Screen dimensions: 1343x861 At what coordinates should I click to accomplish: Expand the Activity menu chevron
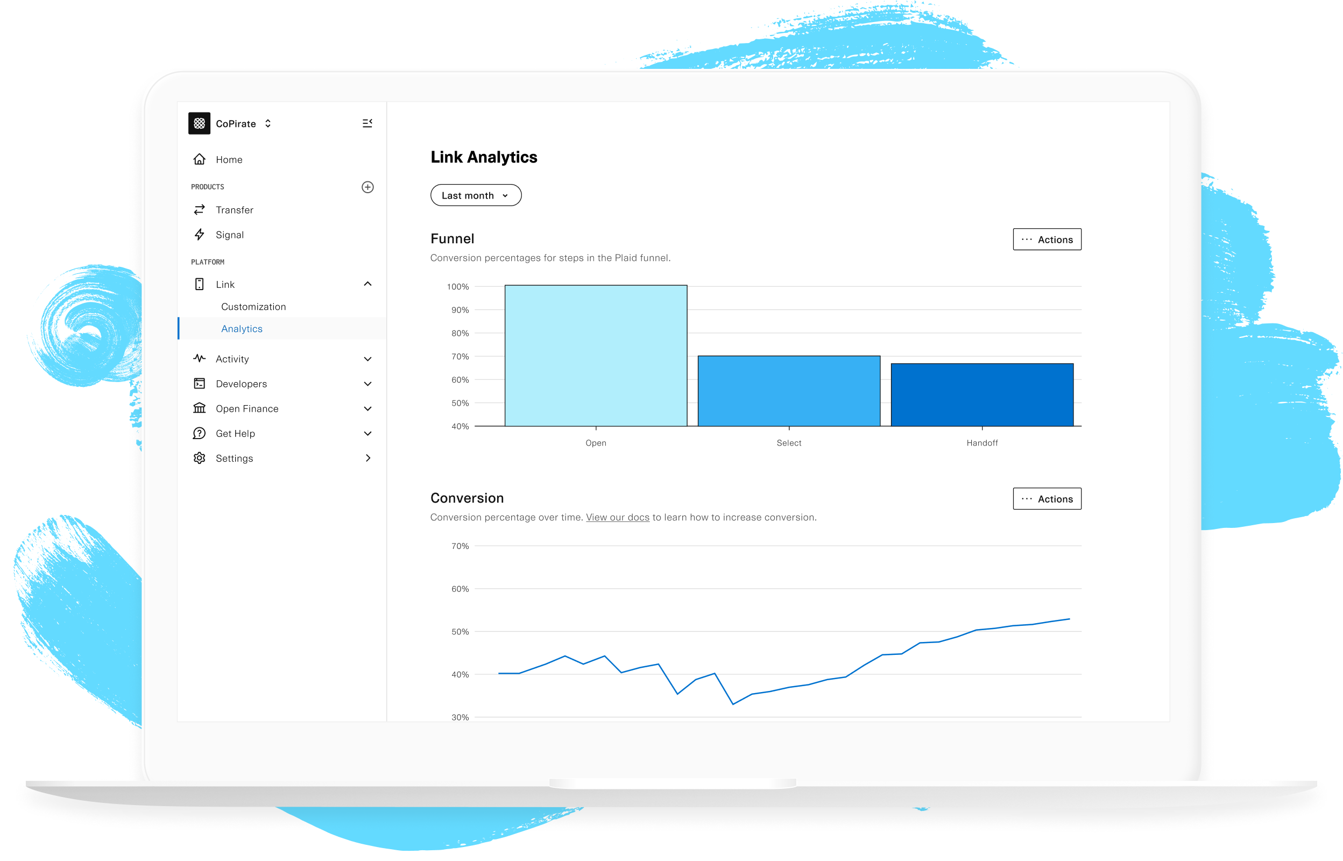pos(367,359)
